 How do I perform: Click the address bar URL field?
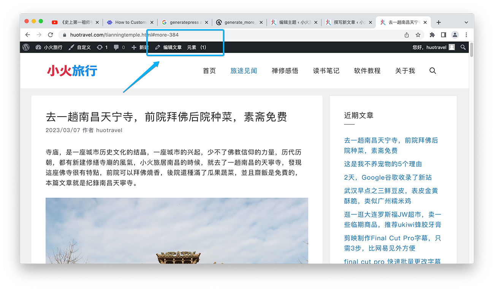click(x=228, y=35)
